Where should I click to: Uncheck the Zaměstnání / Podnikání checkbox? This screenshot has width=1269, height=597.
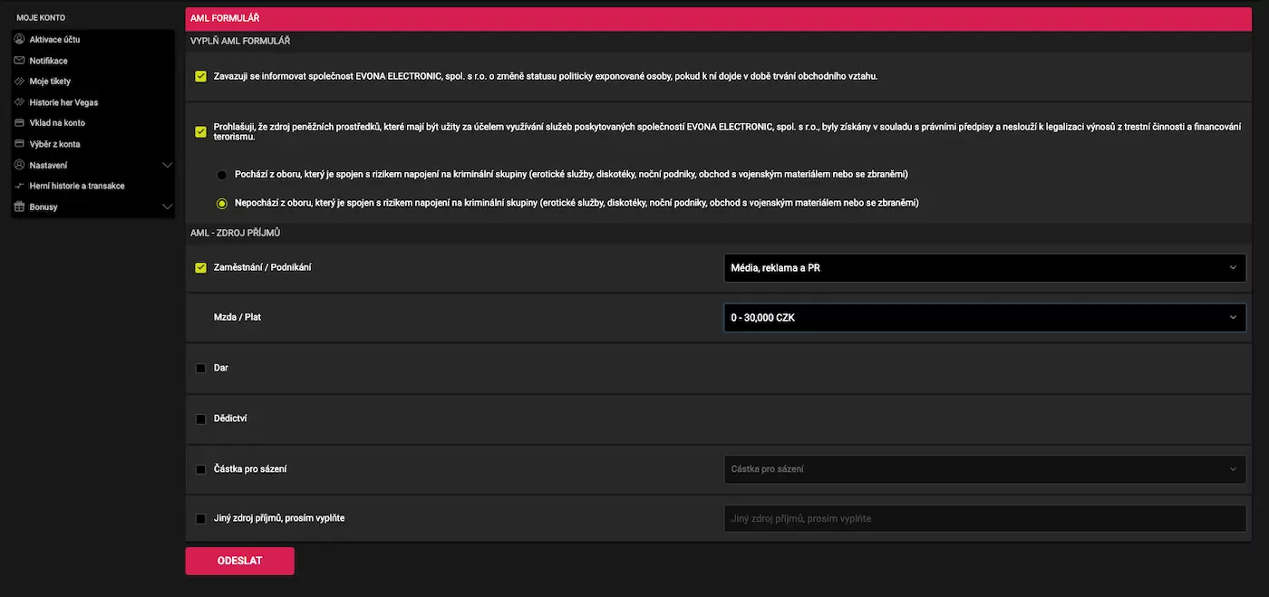pyautogui.click(x=200, y=268)
